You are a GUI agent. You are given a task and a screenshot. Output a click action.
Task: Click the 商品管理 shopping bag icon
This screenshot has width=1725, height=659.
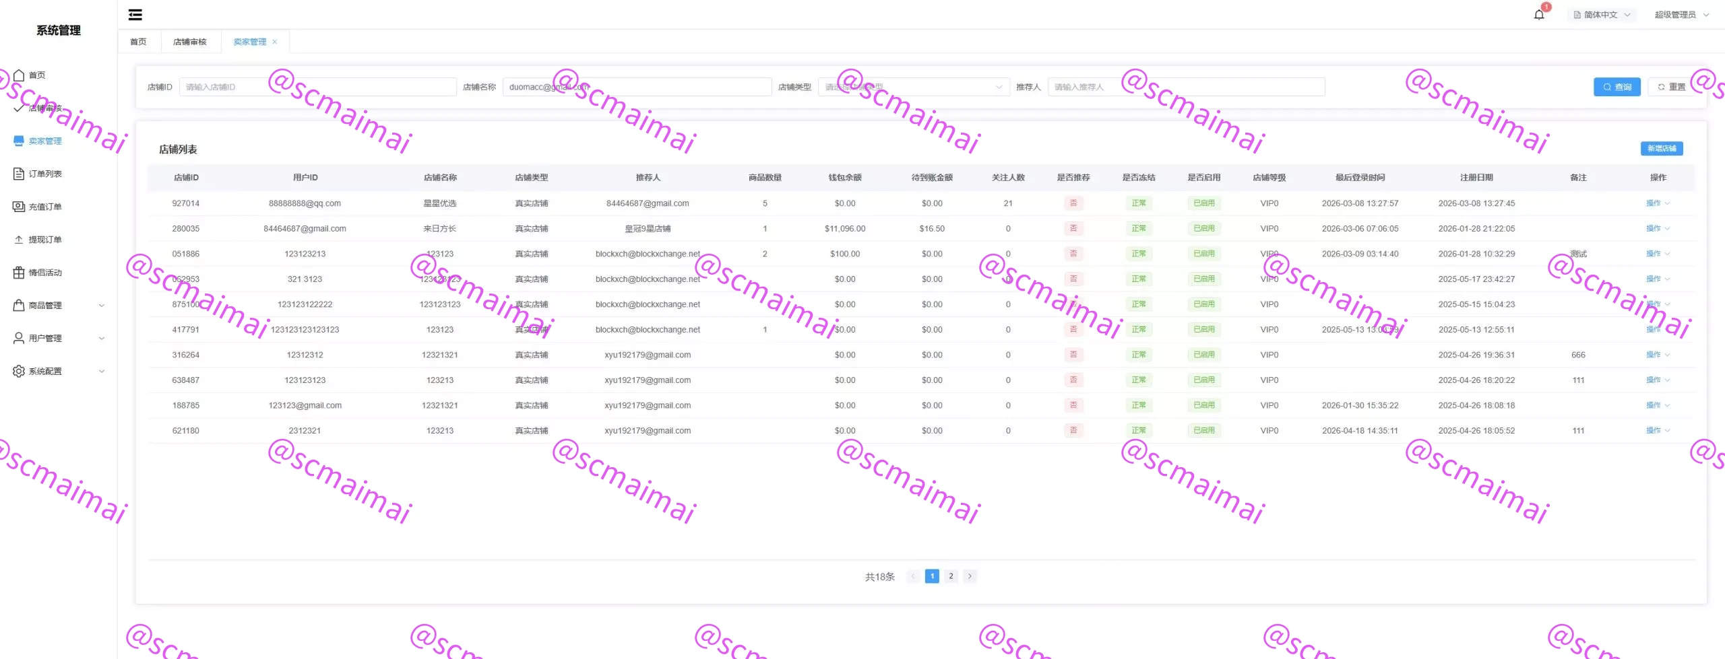tap(19, 306)
